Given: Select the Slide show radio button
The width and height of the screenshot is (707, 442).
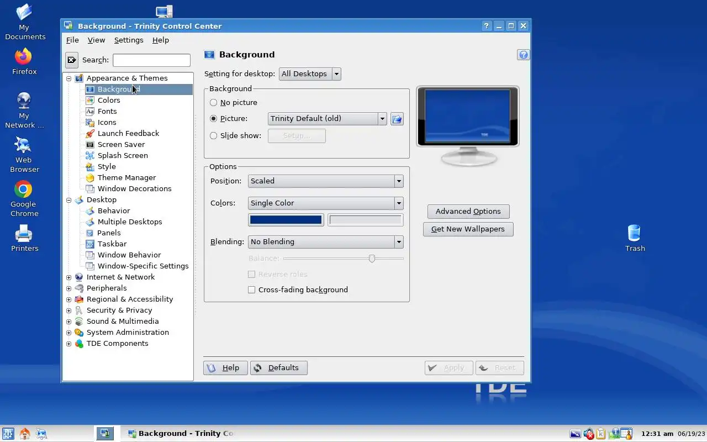Looking at the screenshot, I should point(214,136).
